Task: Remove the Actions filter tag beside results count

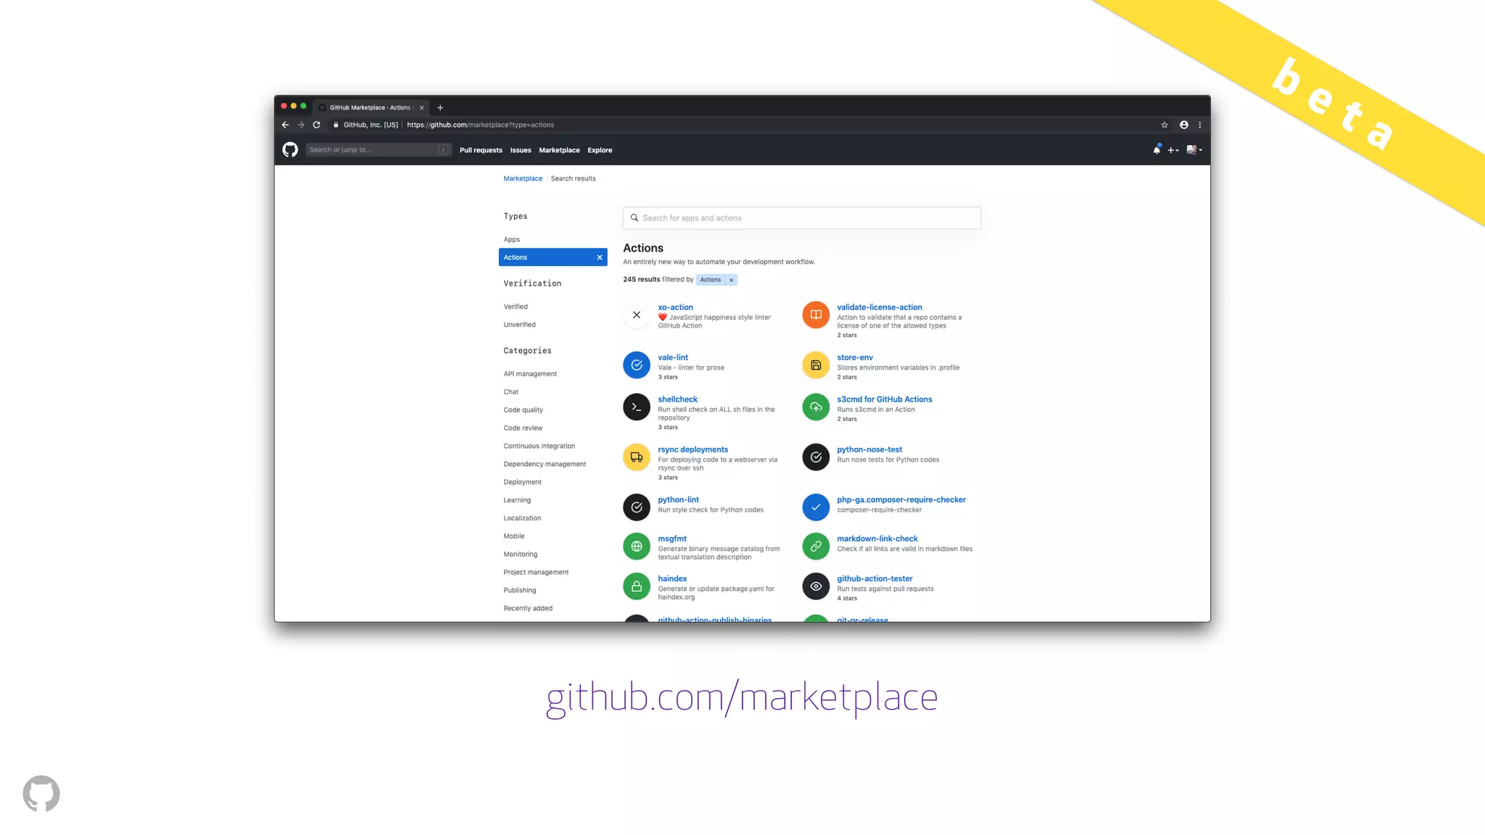Action: pos(731,280)
